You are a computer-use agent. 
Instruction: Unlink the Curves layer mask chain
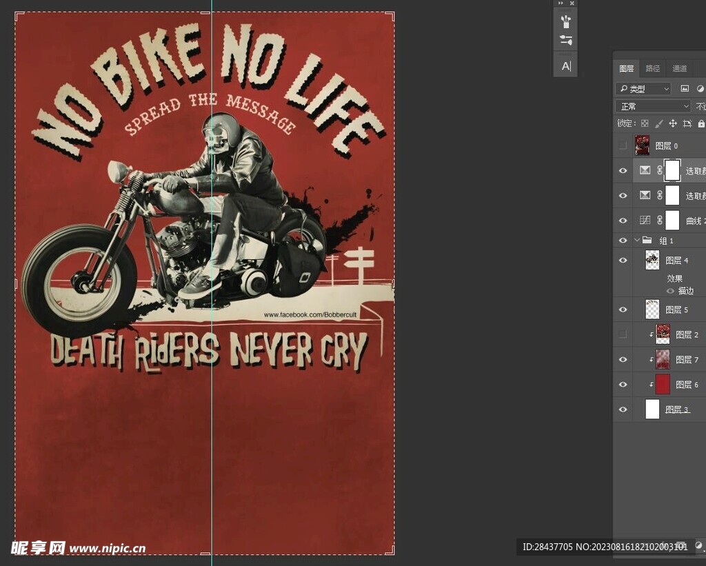click(659, 220)
